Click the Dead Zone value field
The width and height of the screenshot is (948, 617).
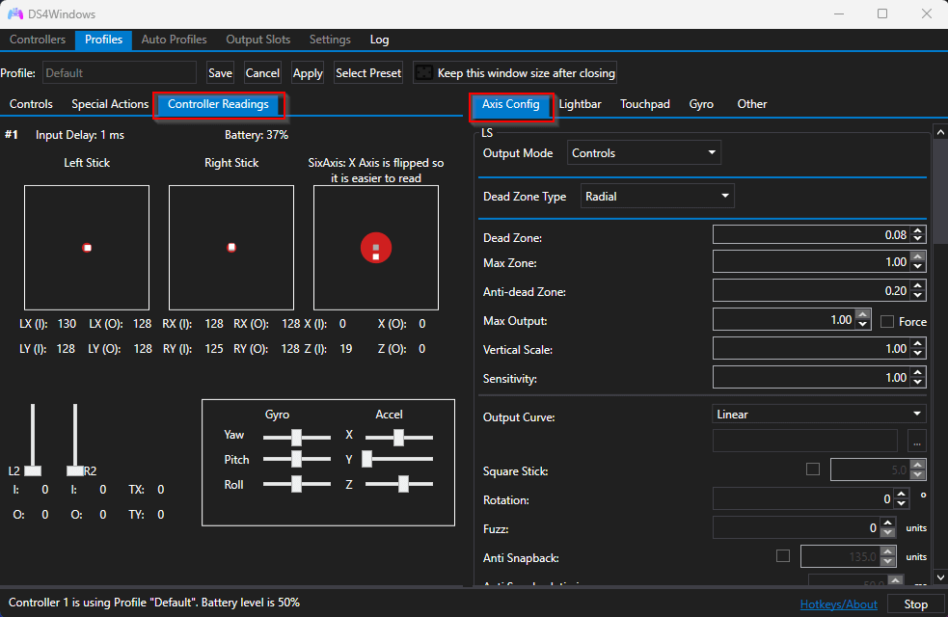click(811, 234)
